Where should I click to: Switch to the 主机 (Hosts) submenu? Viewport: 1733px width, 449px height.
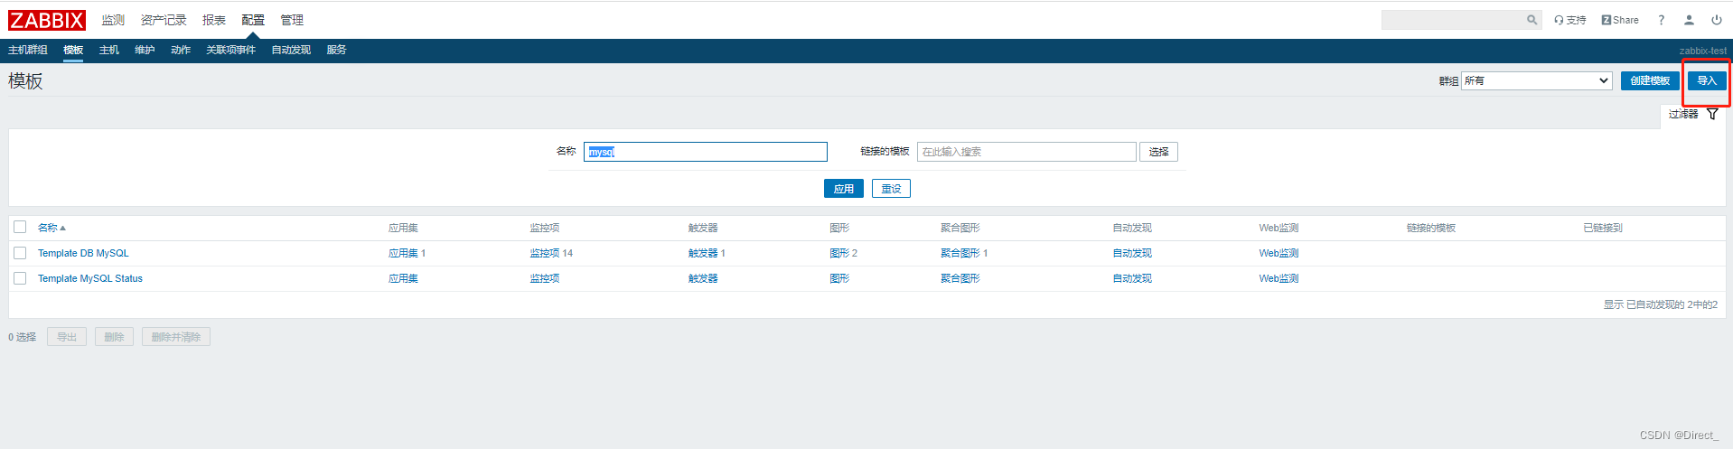click(109, 50)
